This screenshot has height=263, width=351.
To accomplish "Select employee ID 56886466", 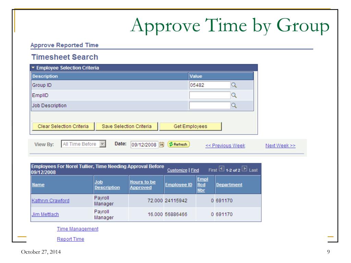I will (x=176, y=214).
